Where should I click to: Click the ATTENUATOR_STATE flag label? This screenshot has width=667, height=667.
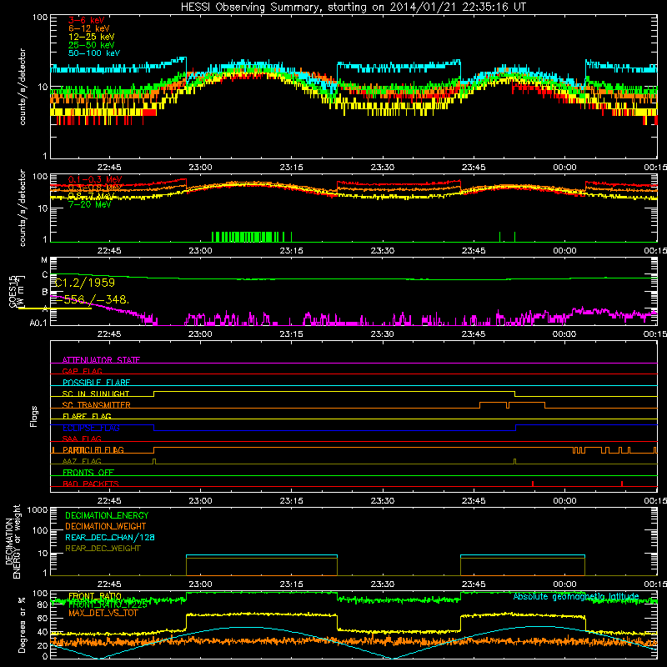tap(101, 360)
